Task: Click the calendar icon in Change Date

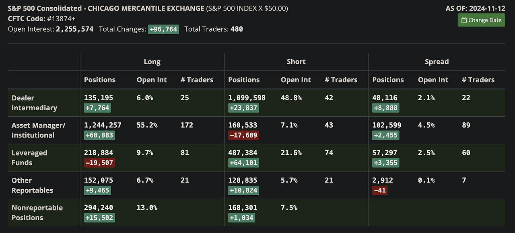Action: tap(464, 20)
